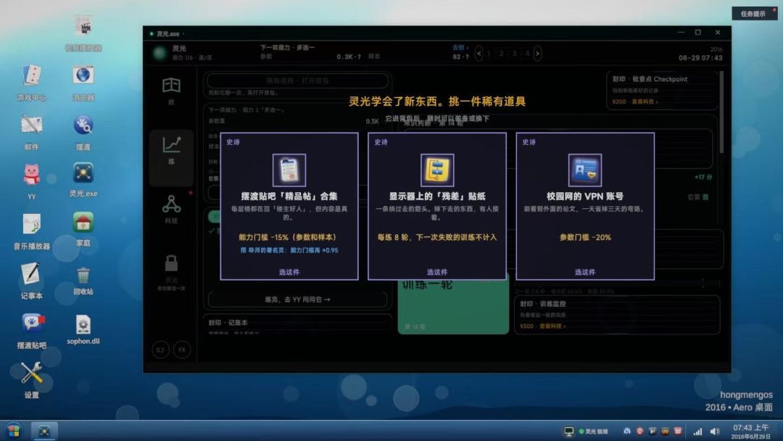Open the 设置 tools desktop icon
This screenshot has height=441, width=783.
coord(31,379)
